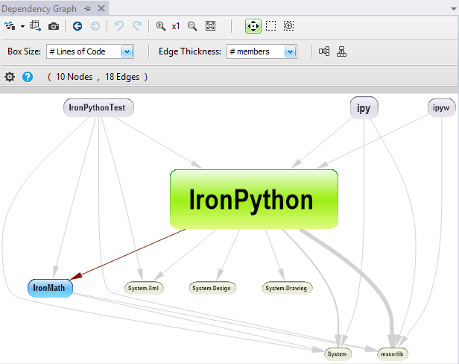Switch to left-to-right graph layout
Viewport: 459px width, 364px height.
tap(324, 51)
